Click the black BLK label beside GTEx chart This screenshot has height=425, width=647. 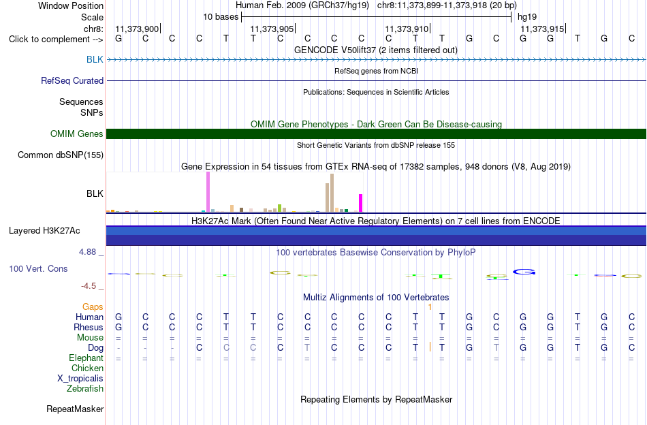coord(95,193)
